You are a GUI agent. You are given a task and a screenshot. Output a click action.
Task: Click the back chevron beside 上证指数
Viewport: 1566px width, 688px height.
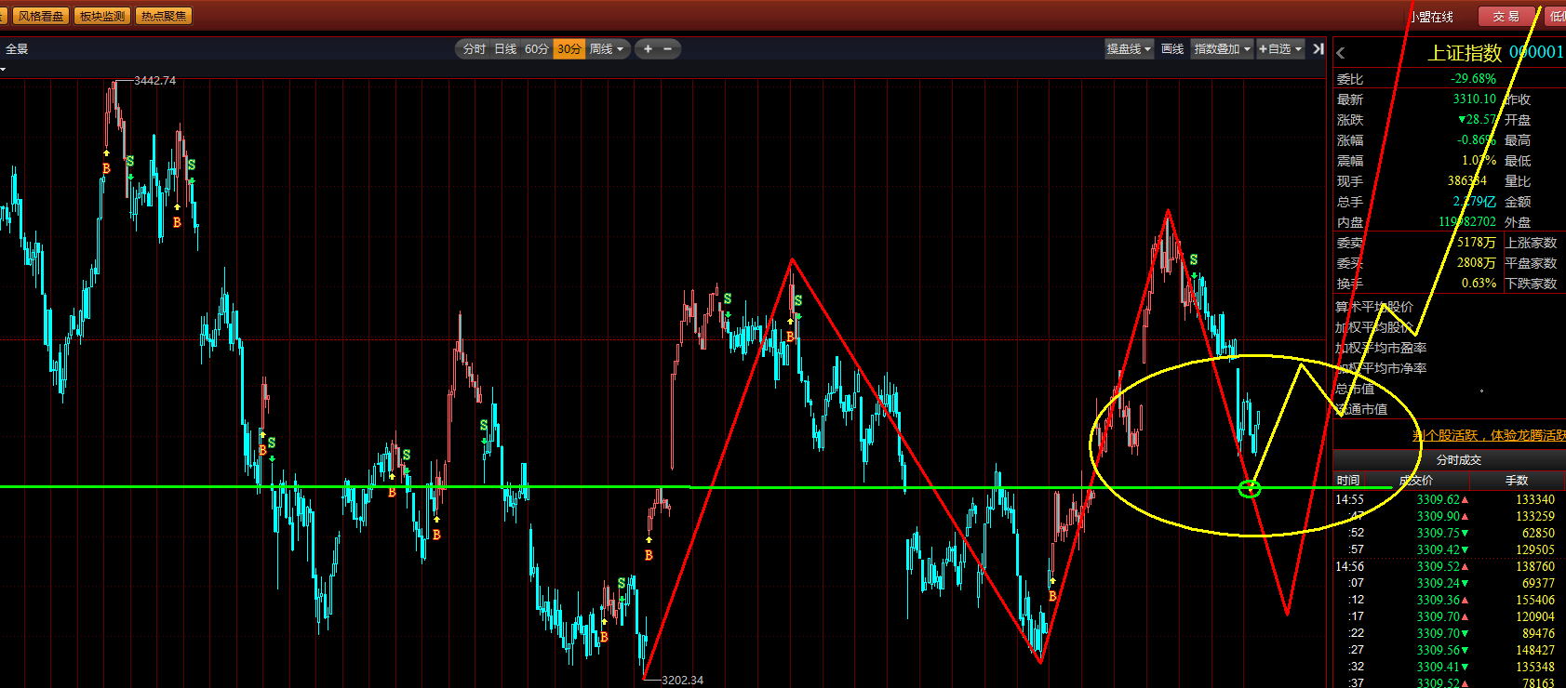pos(1341,53)
